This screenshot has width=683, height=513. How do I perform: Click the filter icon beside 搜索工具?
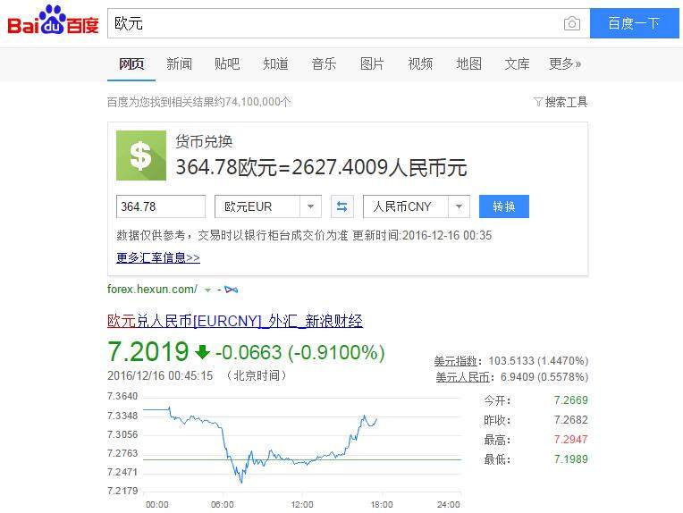tap(538, 102)
